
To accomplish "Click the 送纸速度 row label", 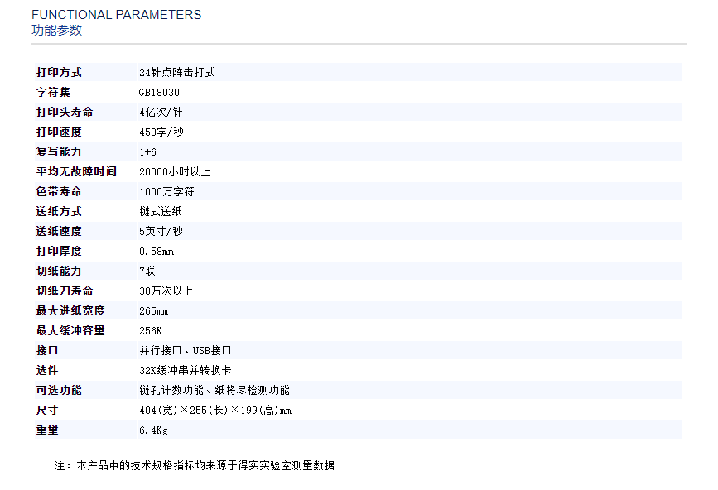I will (x=59, y=232).
